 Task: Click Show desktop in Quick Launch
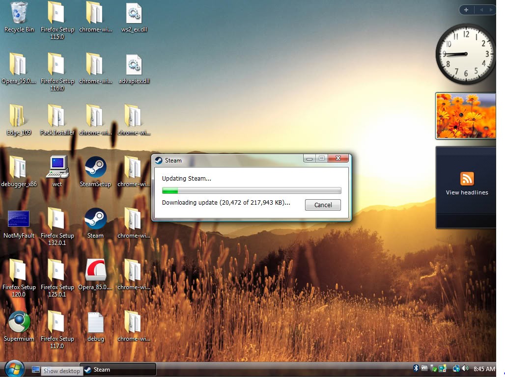pos(36,370)
